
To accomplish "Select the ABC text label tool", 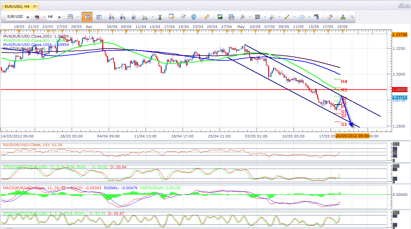I will click(316, 17).
